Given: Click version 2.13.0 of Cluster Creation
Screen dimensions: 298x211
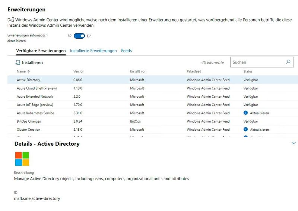Looking at the screenshot, I should click(x=78, y=130).
